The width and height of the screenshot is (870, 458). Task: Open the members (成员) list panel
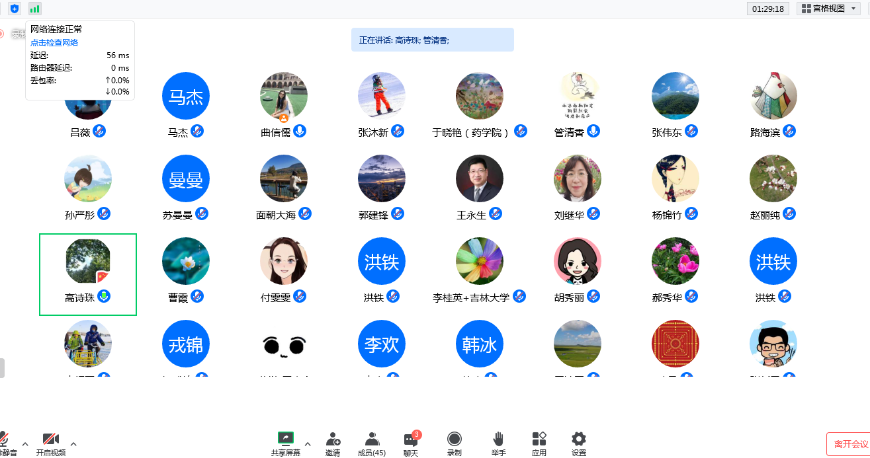click(372, 442)
